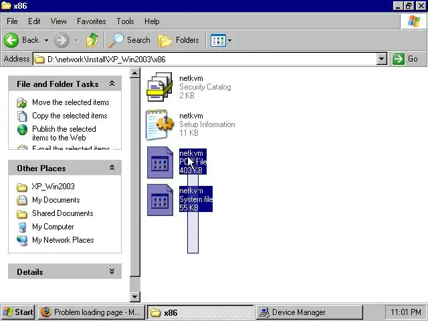Image resolution: width=428 pixels, height=321 pixels.
Task: Click the Move selected items icon
Action: (x=22, y=103)
